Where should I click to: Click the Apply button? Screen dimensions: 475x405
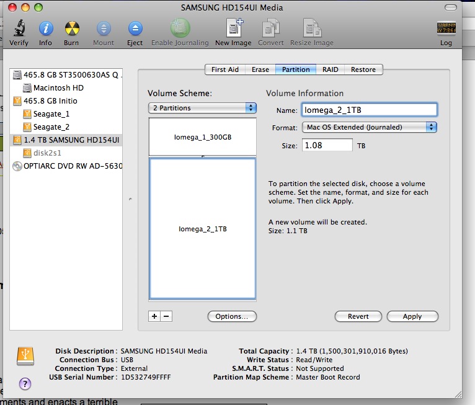coord(412,316)
